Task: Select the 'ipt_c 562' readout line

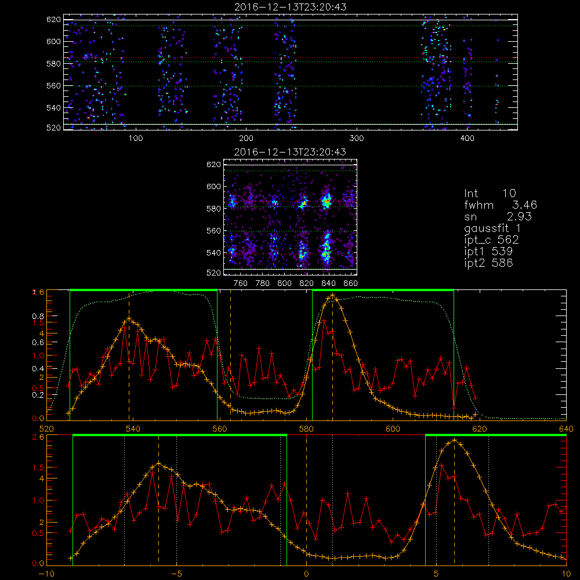Action: click(492, 240)
